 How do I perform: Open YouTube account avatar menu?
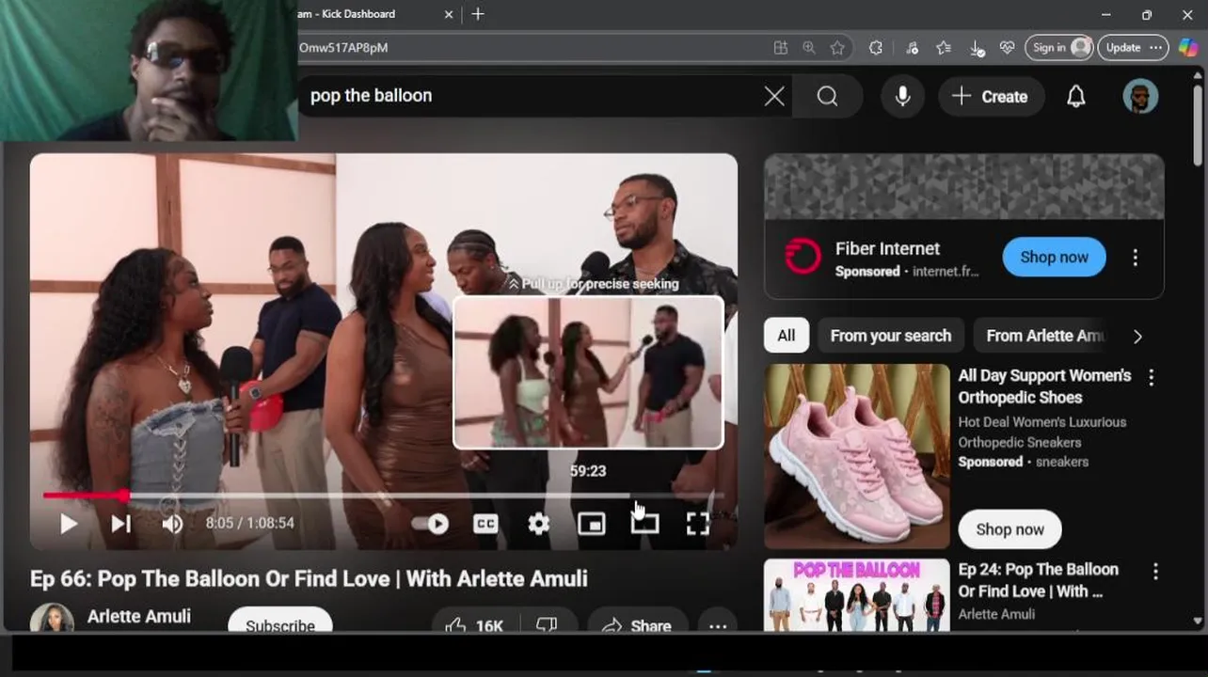[1140, 96]
